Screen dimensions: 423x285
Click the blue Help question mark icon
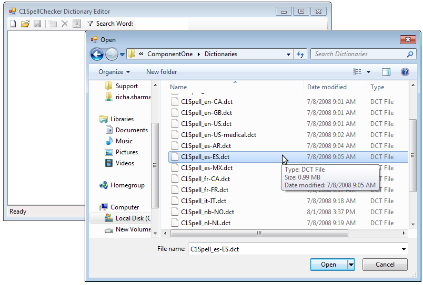[405, 72]
